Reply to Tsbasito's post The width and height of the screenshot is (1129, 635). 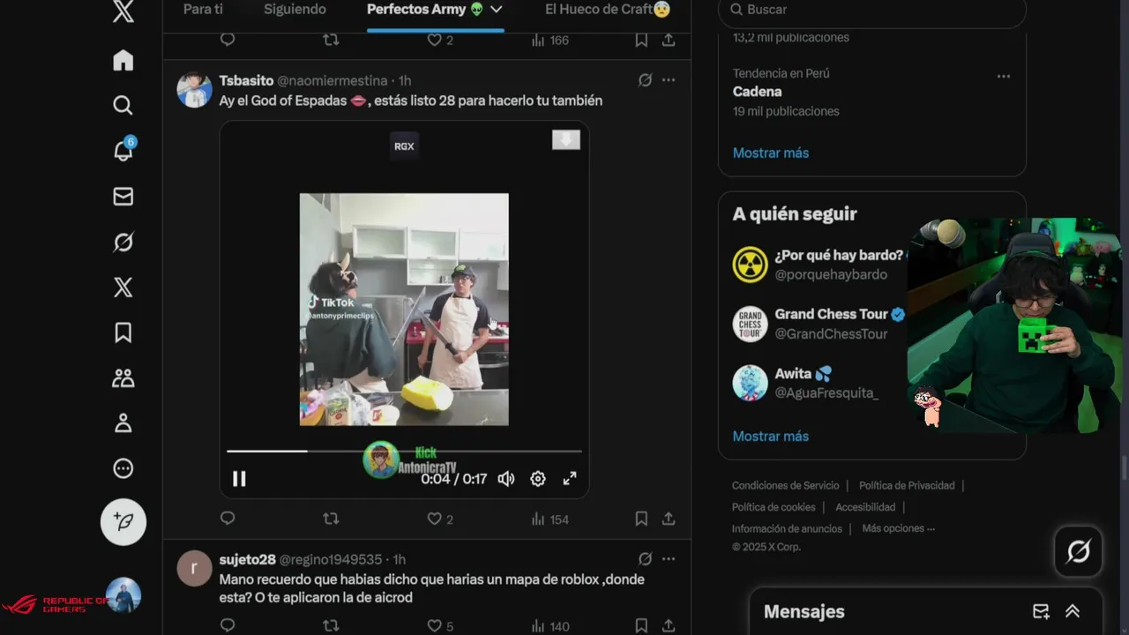click(x=228, y=519)
